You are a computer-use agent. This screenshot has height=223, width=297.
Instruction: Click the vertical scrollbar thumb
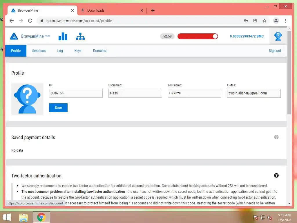[289, 73]
